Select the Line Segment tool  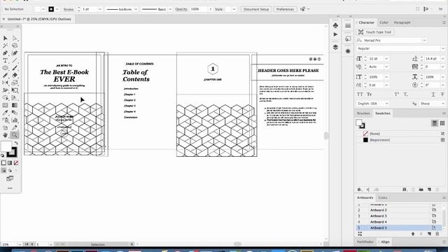click(x=15, y=60)
